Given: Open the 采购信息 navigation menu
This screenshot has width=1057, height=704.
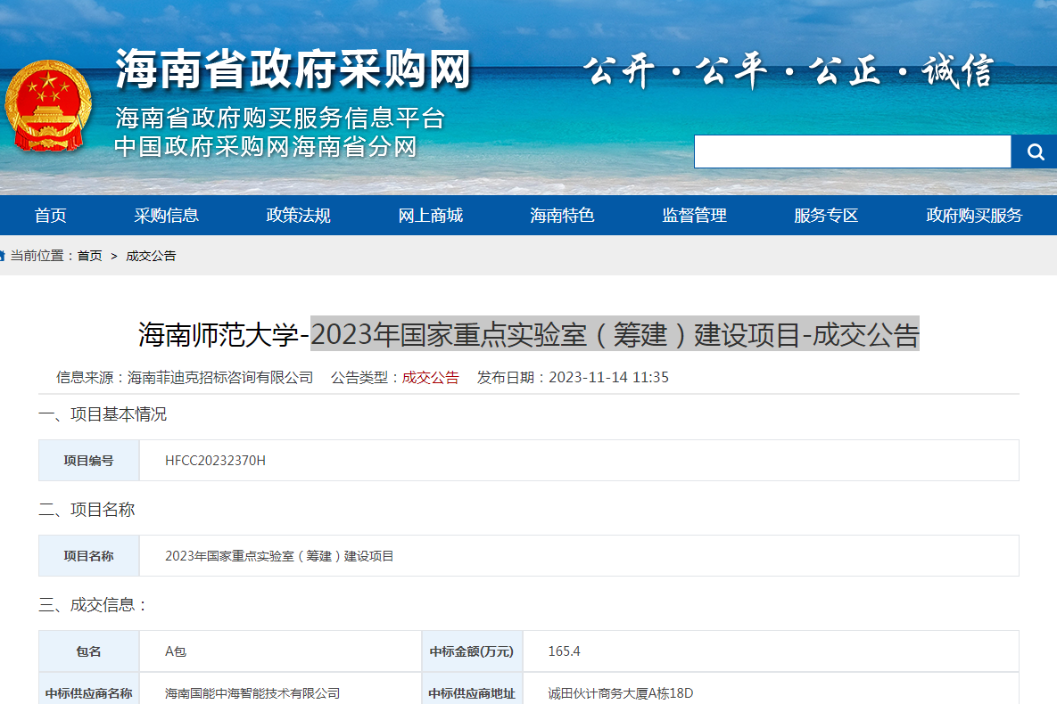Looking at the screenshot, I should pyautogui.click(x=166, y=216).
